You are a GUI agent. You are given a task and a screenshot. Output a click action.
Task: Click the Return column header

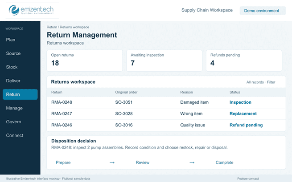coord(57,92)
